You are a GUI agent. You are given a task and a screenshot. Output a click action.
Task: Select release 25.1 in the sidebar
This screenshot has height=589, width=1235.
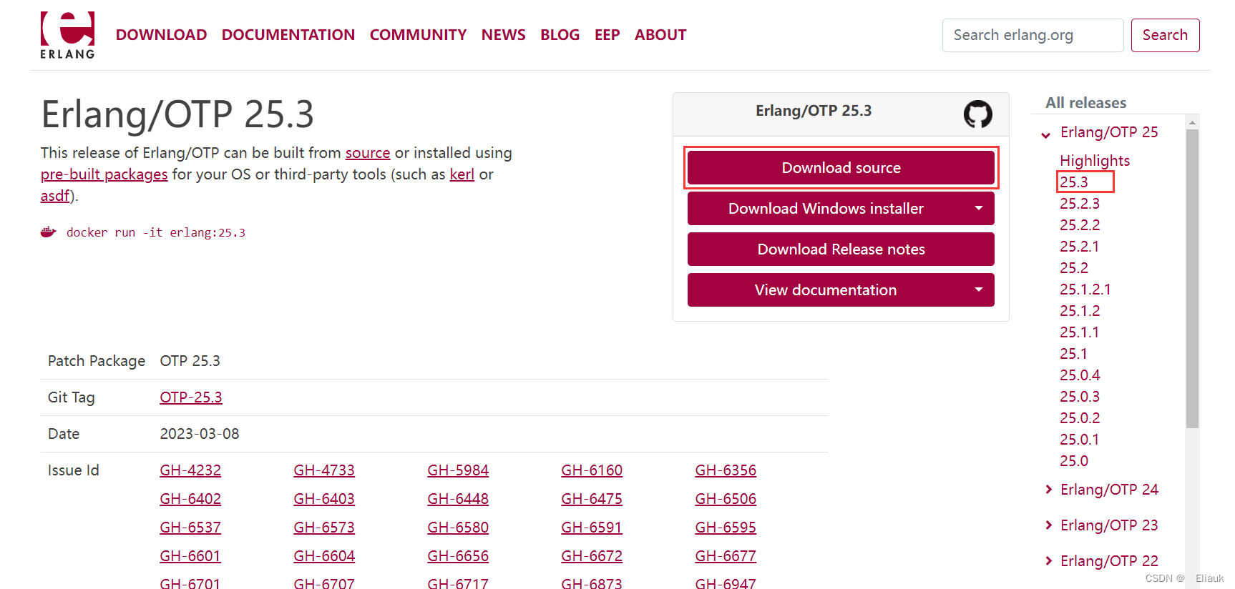coord(1073,354)
